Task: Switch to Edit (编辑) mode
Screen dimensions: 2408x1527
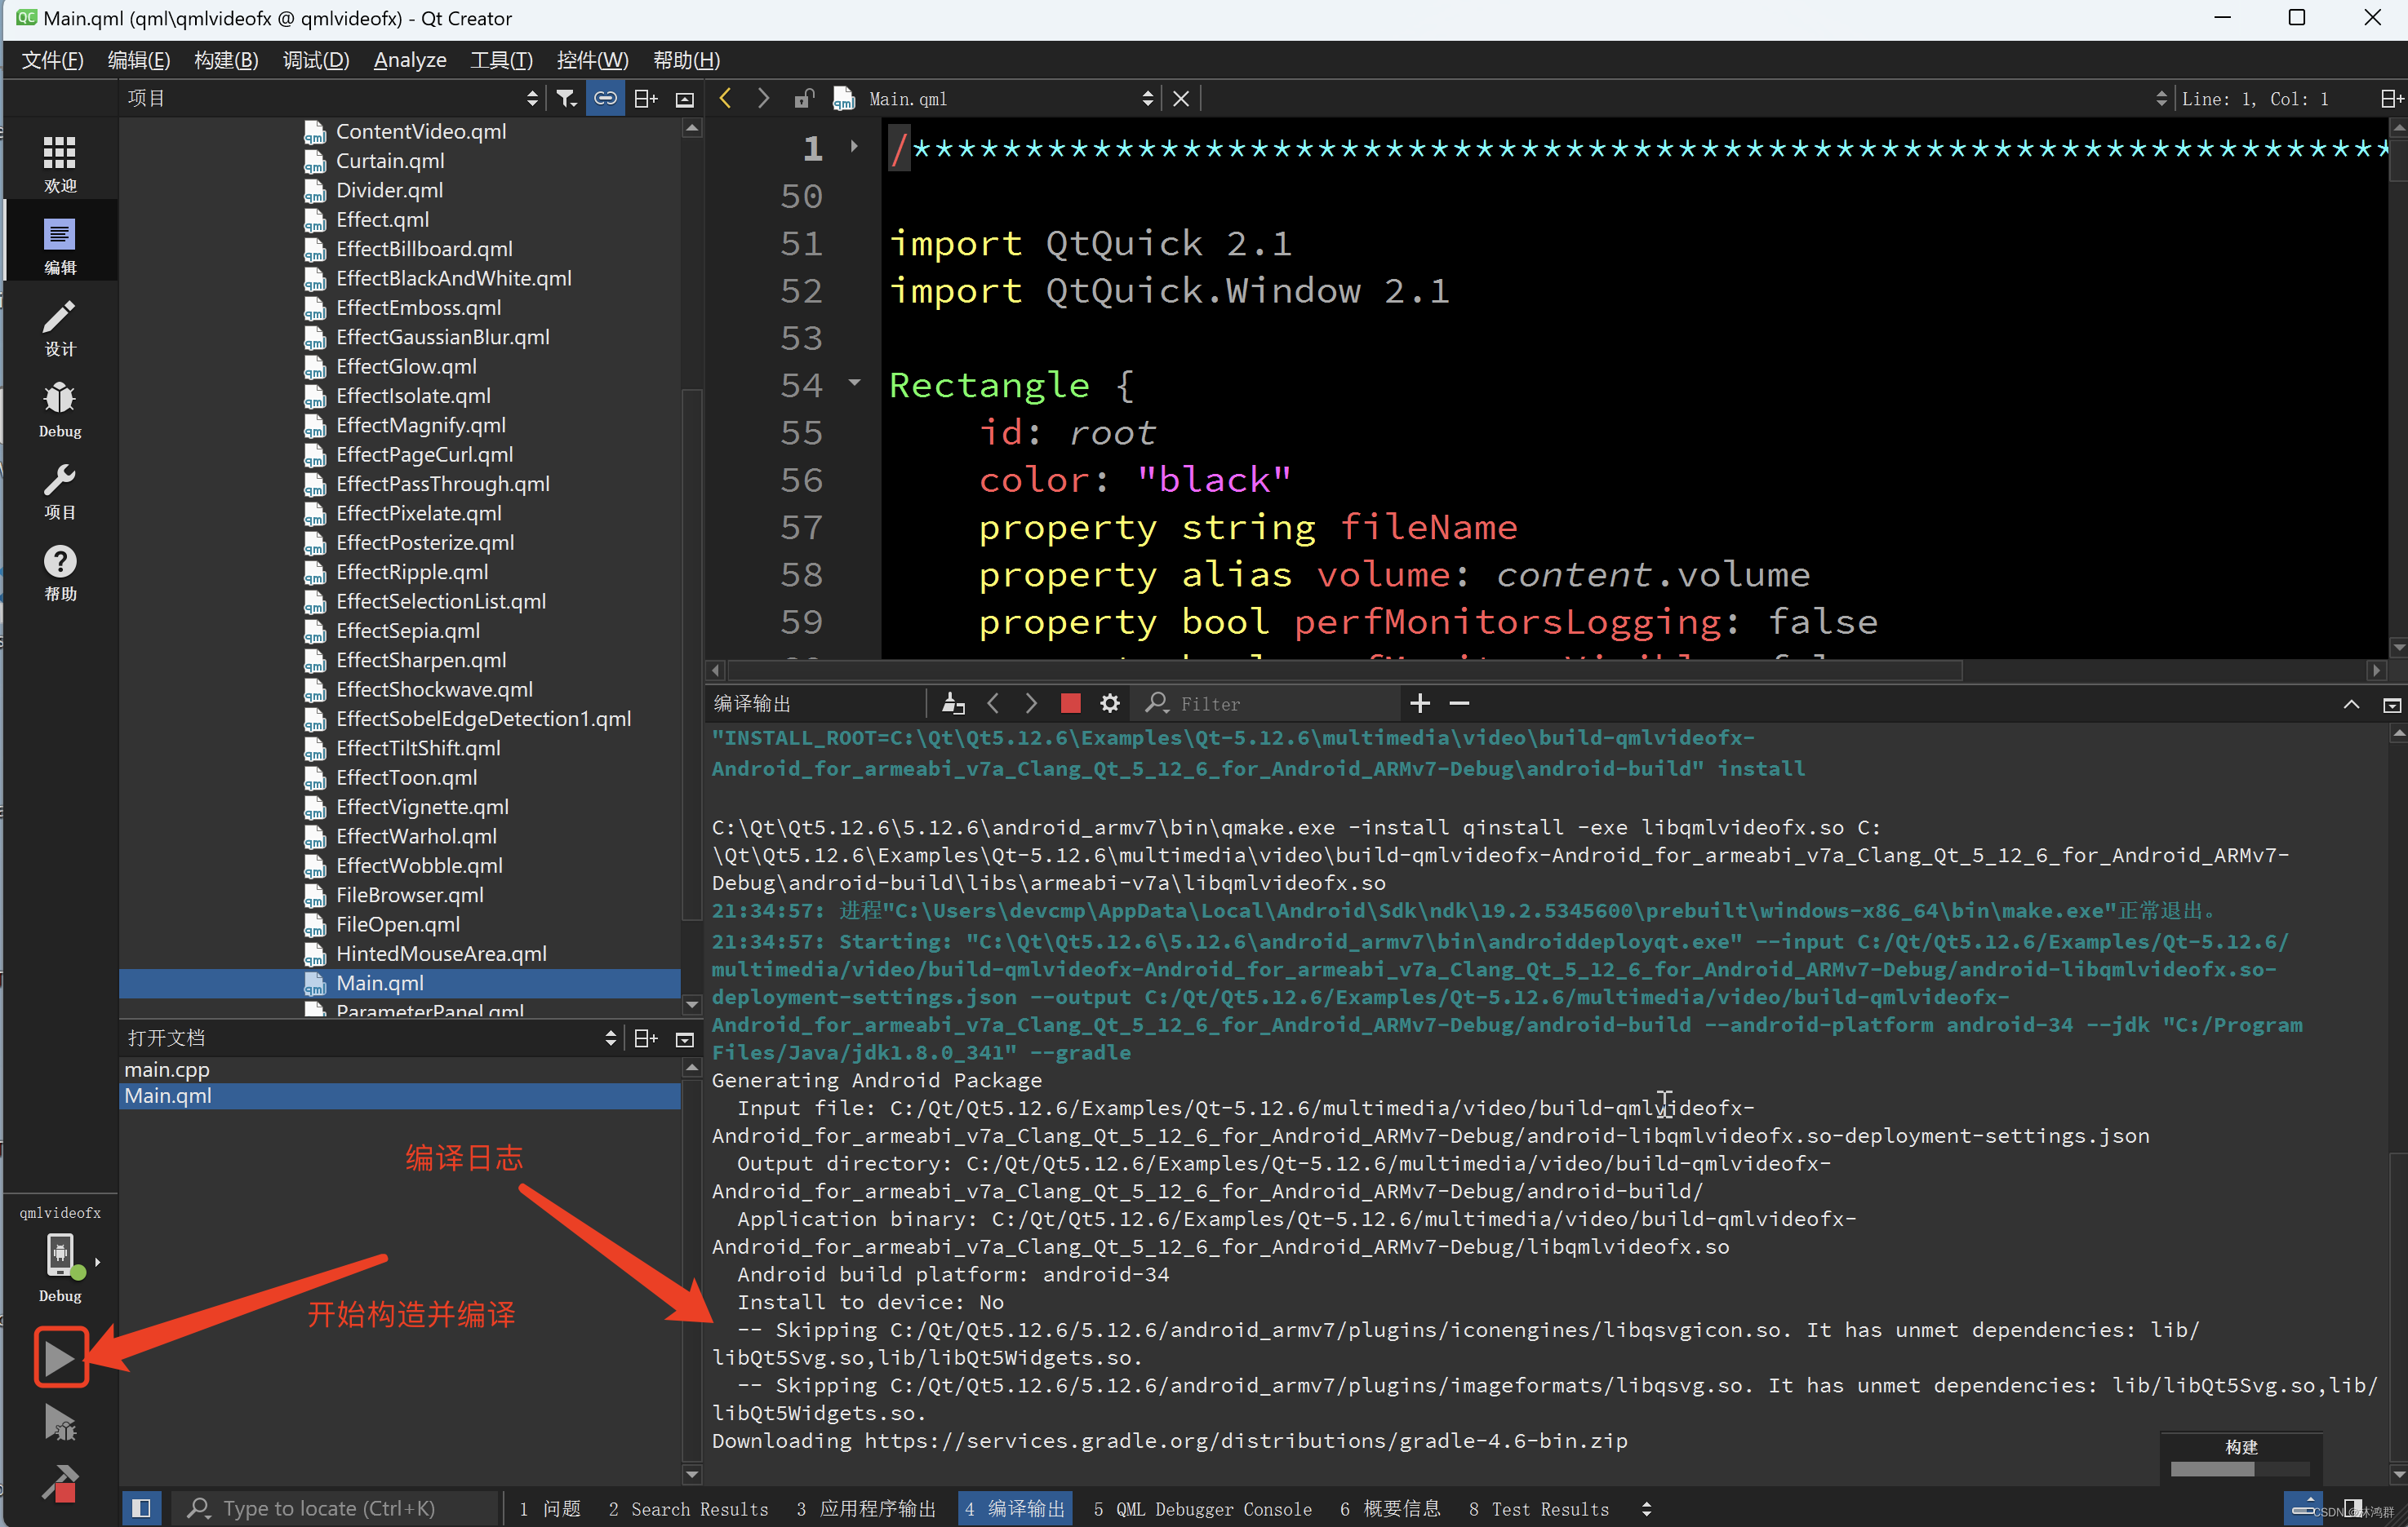Action: click(x=59, y=246)
